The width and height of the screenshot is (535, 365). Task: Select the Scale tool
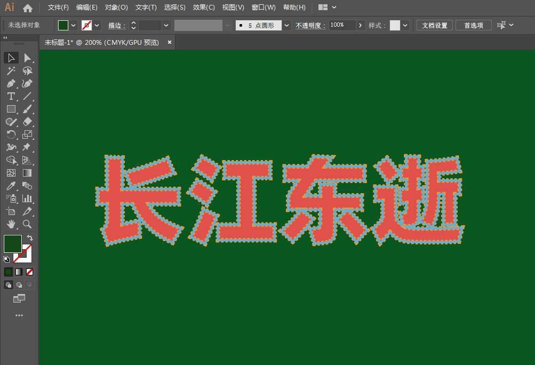(x=27, y=134)
